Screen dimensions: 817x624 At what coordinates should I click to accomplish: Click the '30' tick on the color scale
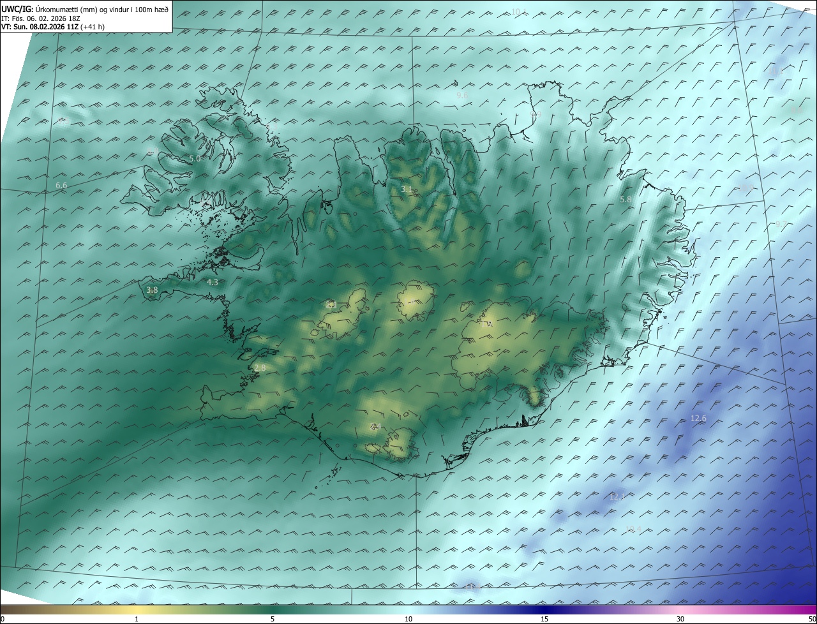coord(680,620)
